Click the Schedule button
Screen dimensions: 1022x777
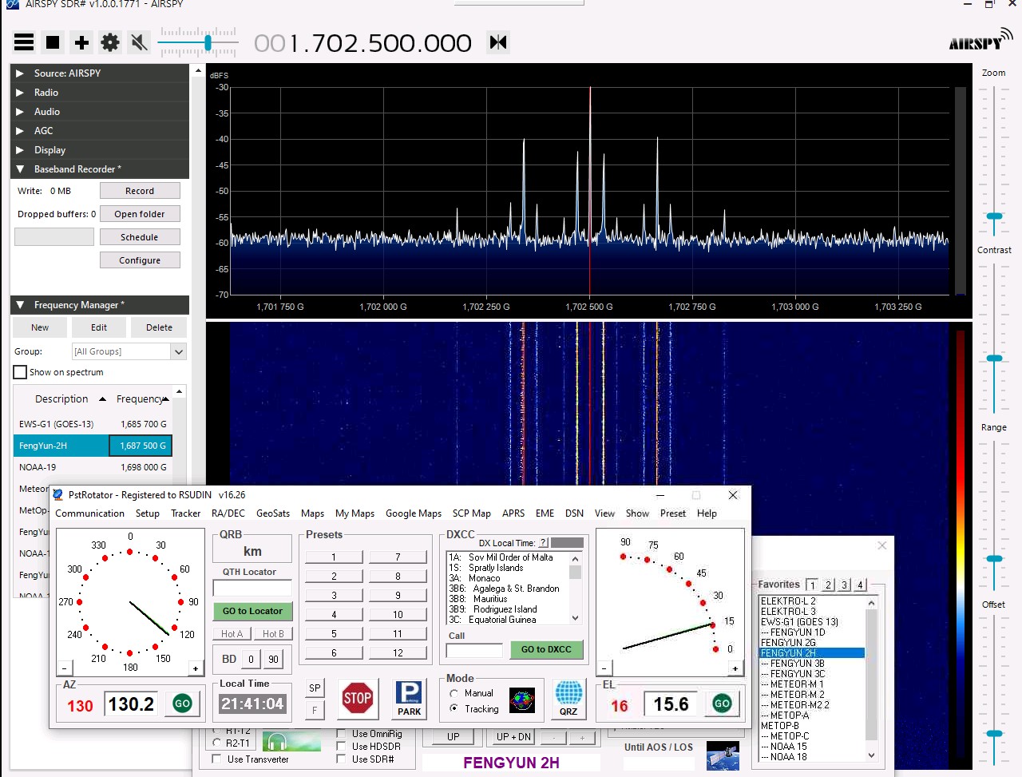[140, 237]
